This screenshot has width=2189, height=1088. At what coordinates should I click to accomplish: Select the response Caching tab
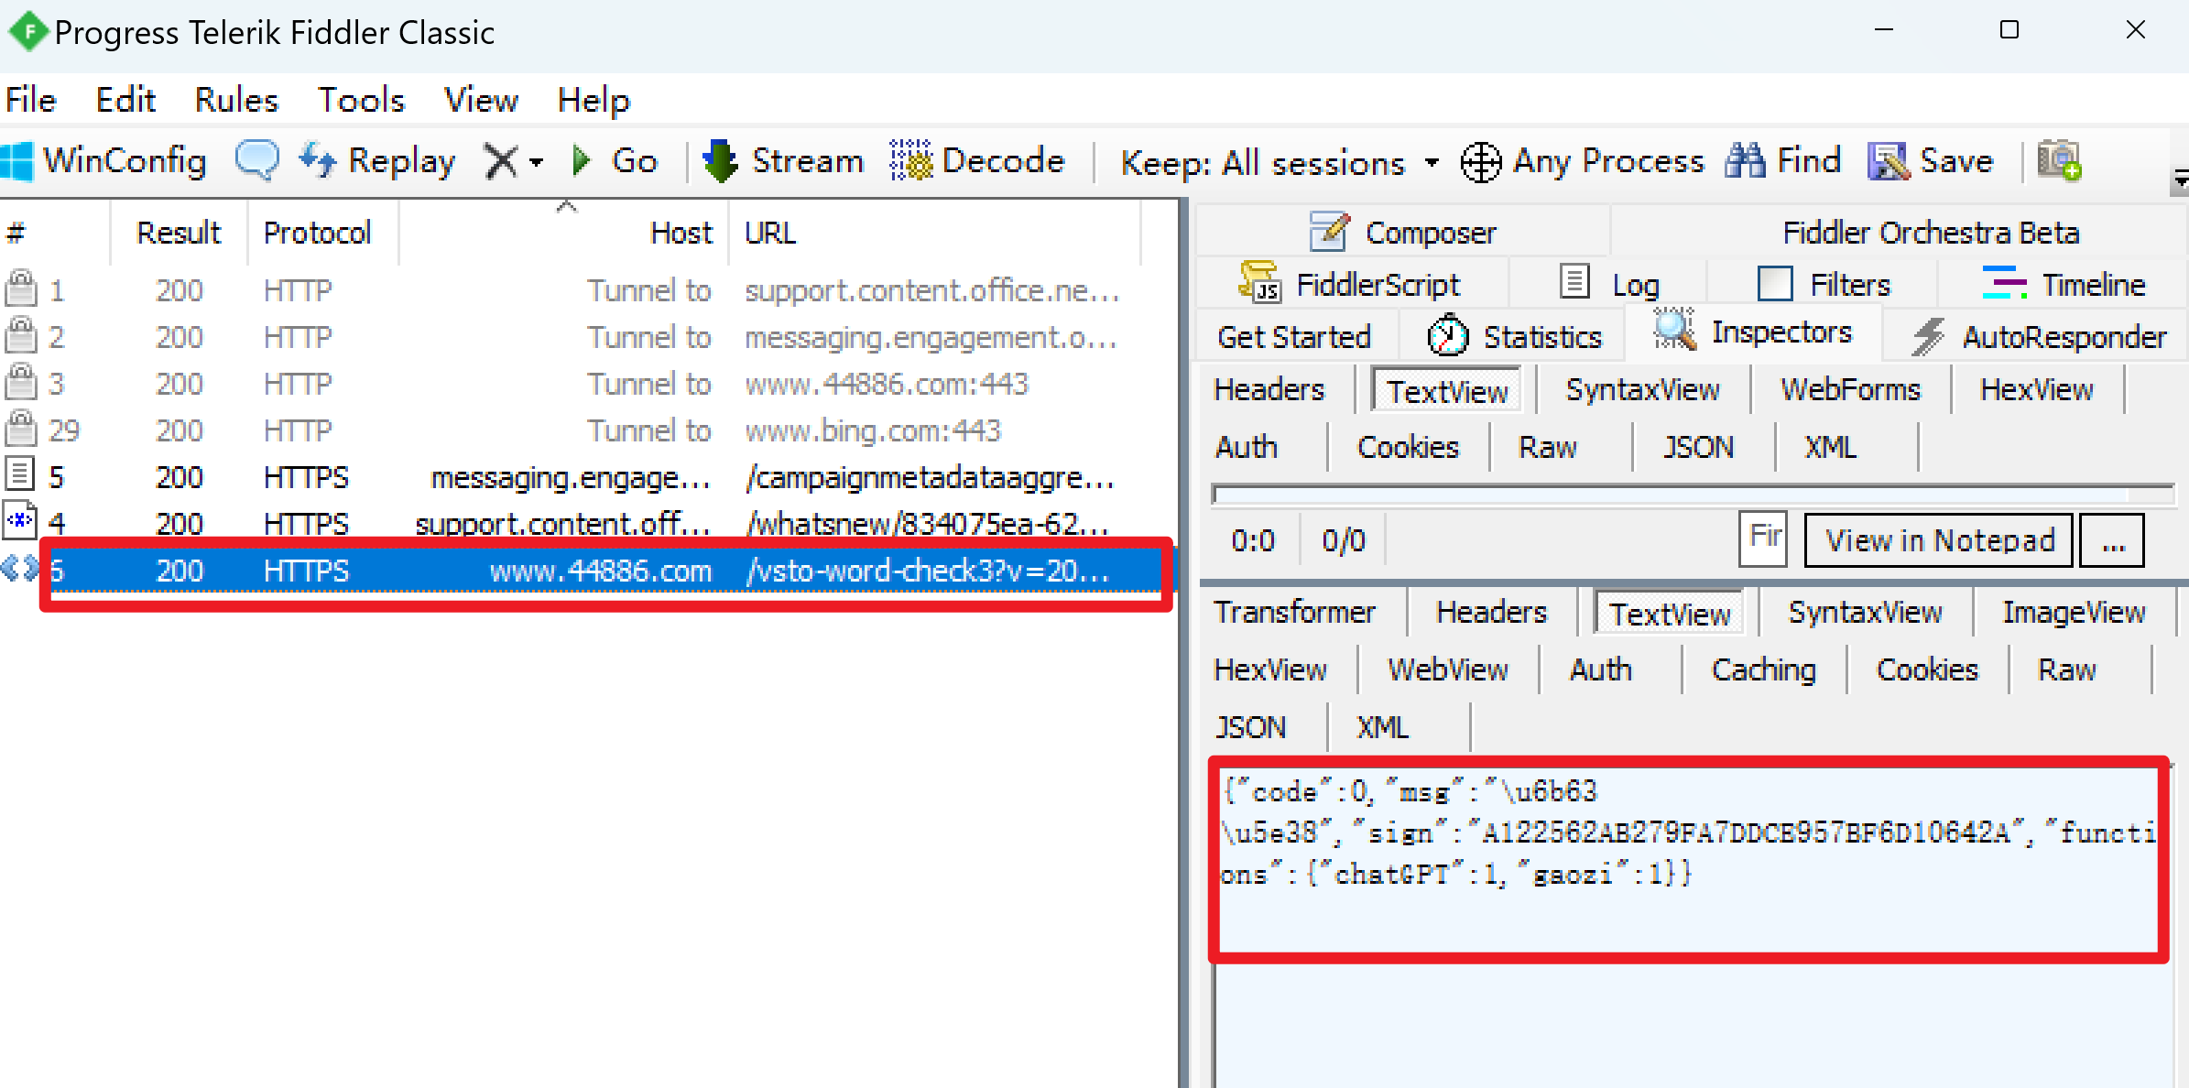pyautogui.click(x=1764, y=669)
